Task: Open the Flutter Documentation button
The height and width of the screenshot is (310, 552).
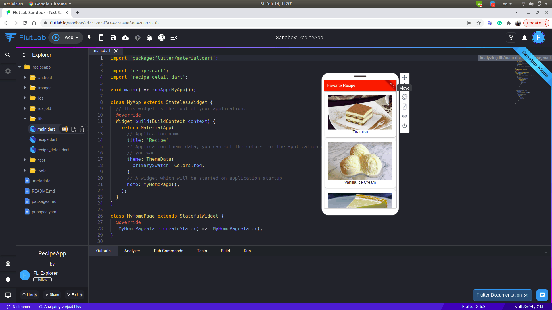Action: coord(502,295)
